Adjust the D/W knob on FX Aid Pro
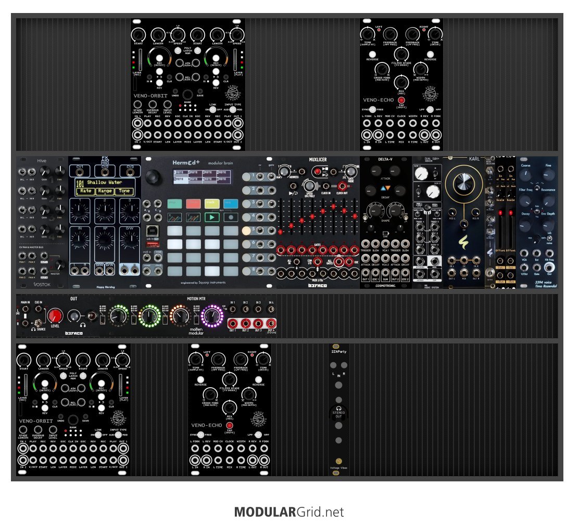Image resolution: width=579 pixels, height=523 pixels. (130, 240)
